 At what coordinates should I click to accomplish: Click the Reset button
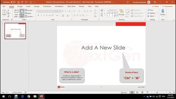click(28, 13)
